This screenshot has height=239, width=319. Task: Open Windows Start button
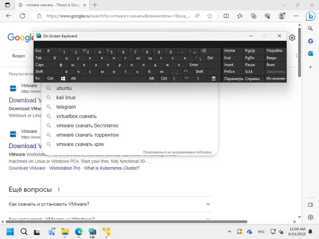(x=10, y=232)
